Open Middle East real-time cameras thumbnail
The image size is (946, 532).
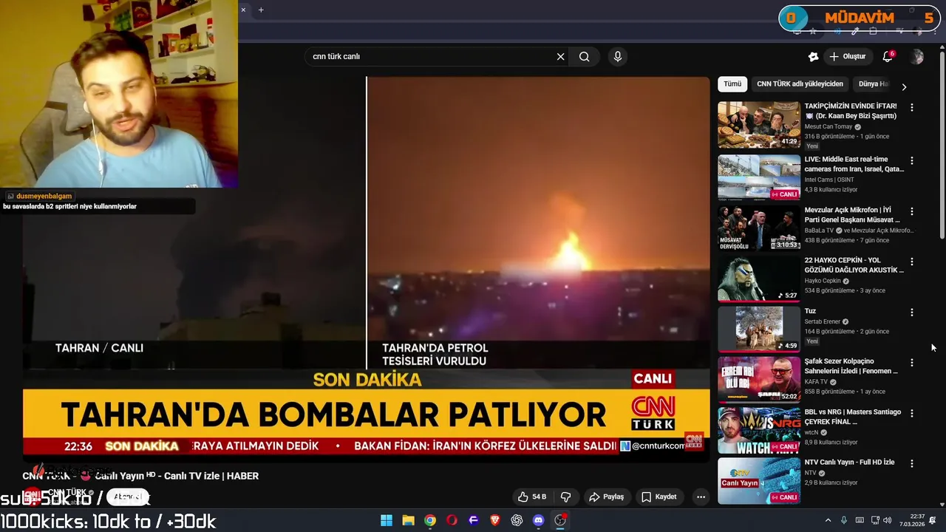pos(759,178)
